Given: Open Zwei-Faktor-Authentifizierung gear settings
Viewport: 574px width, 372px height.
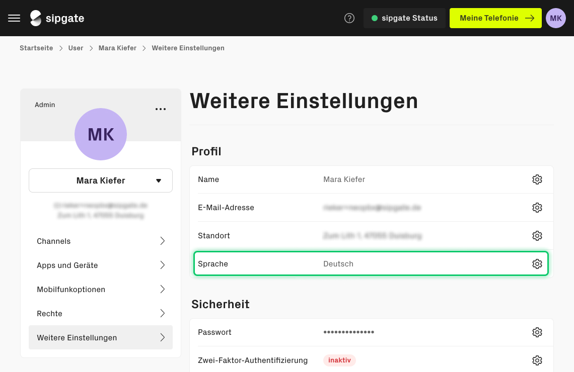Looking at the screenshot, I should pos(537,360).
